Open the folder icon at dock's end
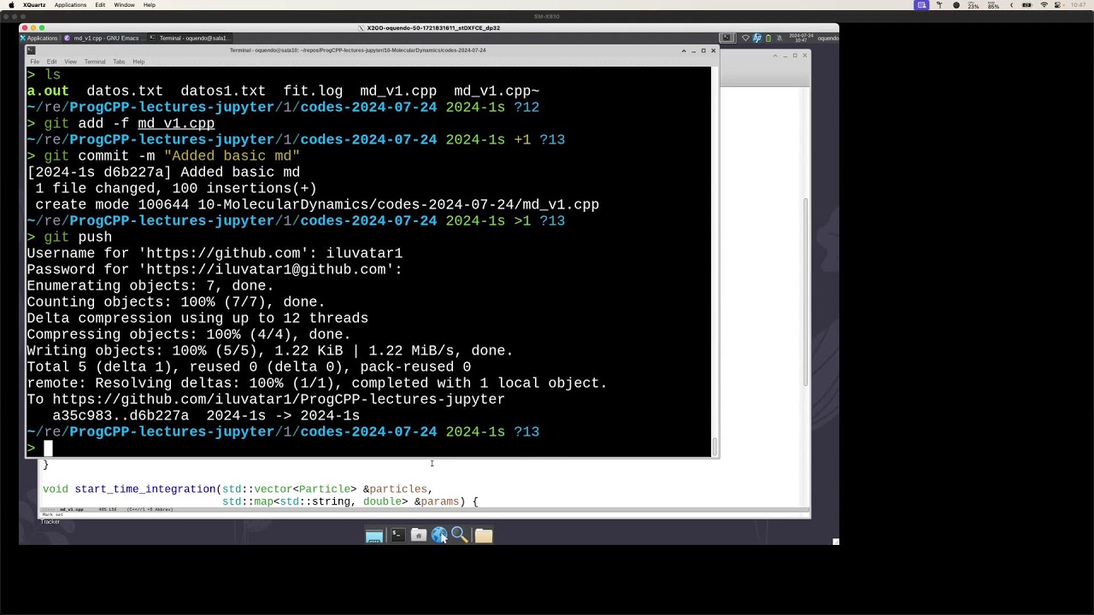The image size is (1094, 615). [x=484, y=536]
